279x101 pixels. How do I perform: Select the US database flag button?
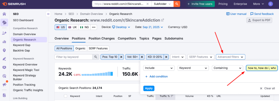point(60,27)
